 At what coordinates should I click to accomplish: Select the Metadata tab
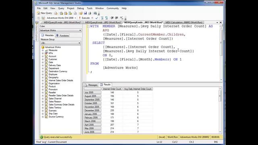pos(48,35)
